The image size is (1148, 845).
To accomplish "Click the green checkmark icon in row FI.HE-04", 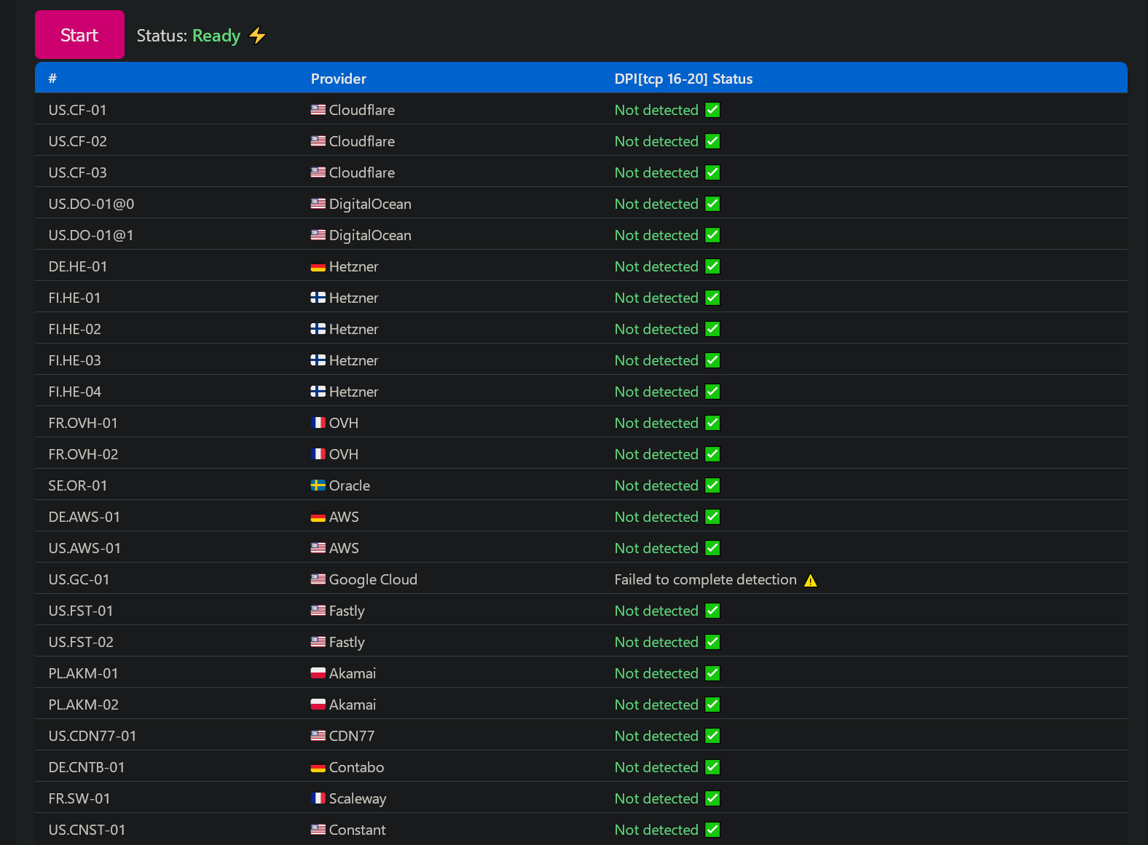I will pos(712,392).
